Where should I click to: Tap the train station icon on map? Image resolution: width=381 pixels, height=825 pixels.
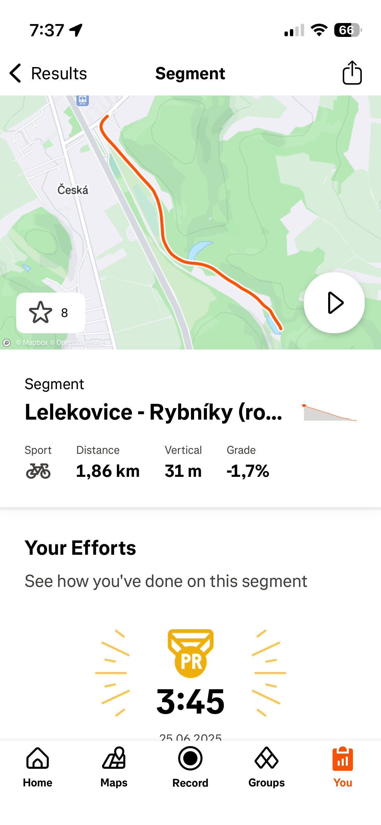82,100
